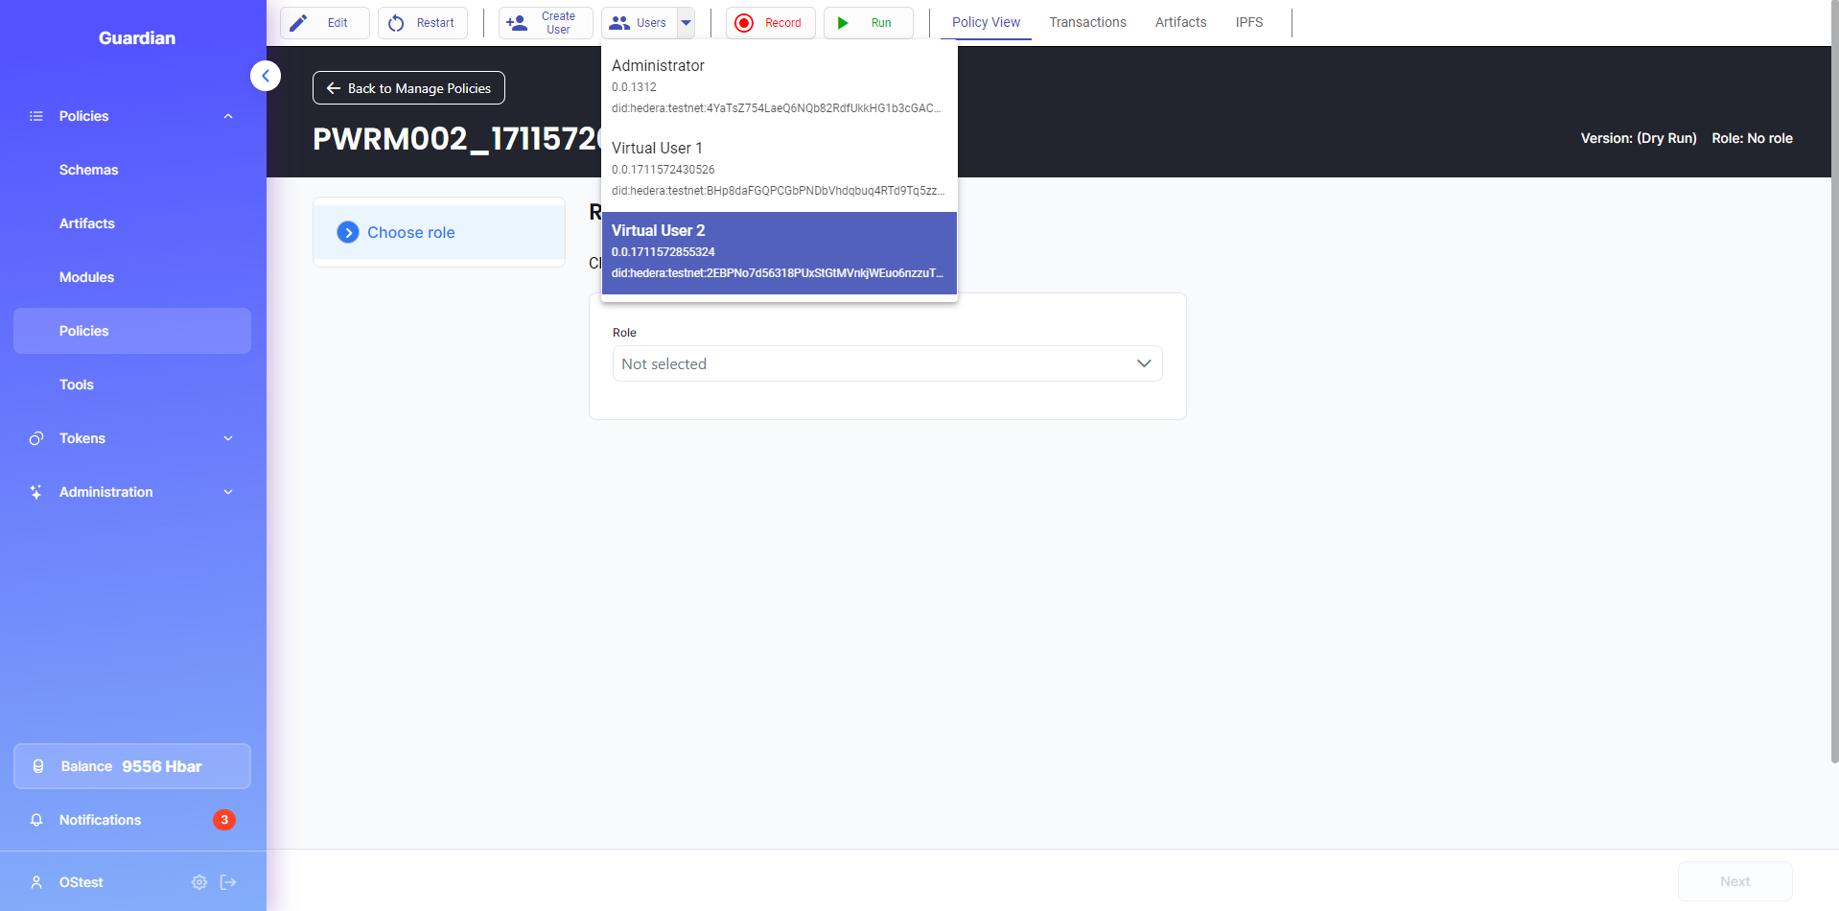Open Schemas in the sidebar
Image resolution: width=1839 pixels, height=911 pixels.
point(88,170)
